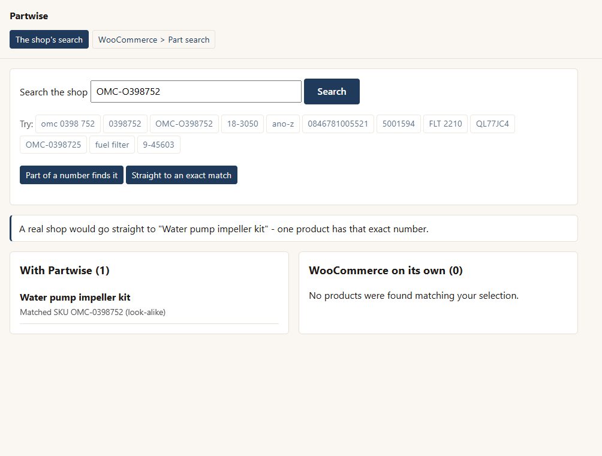Select the 'OMC-0398725' suggestion chip

point(53,145)
